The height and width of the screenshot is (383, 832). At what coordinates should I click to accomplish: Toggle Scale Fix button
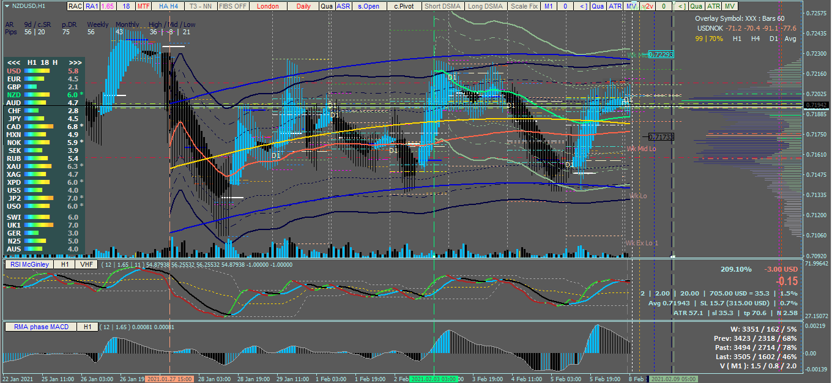click(x=525, y=6)
